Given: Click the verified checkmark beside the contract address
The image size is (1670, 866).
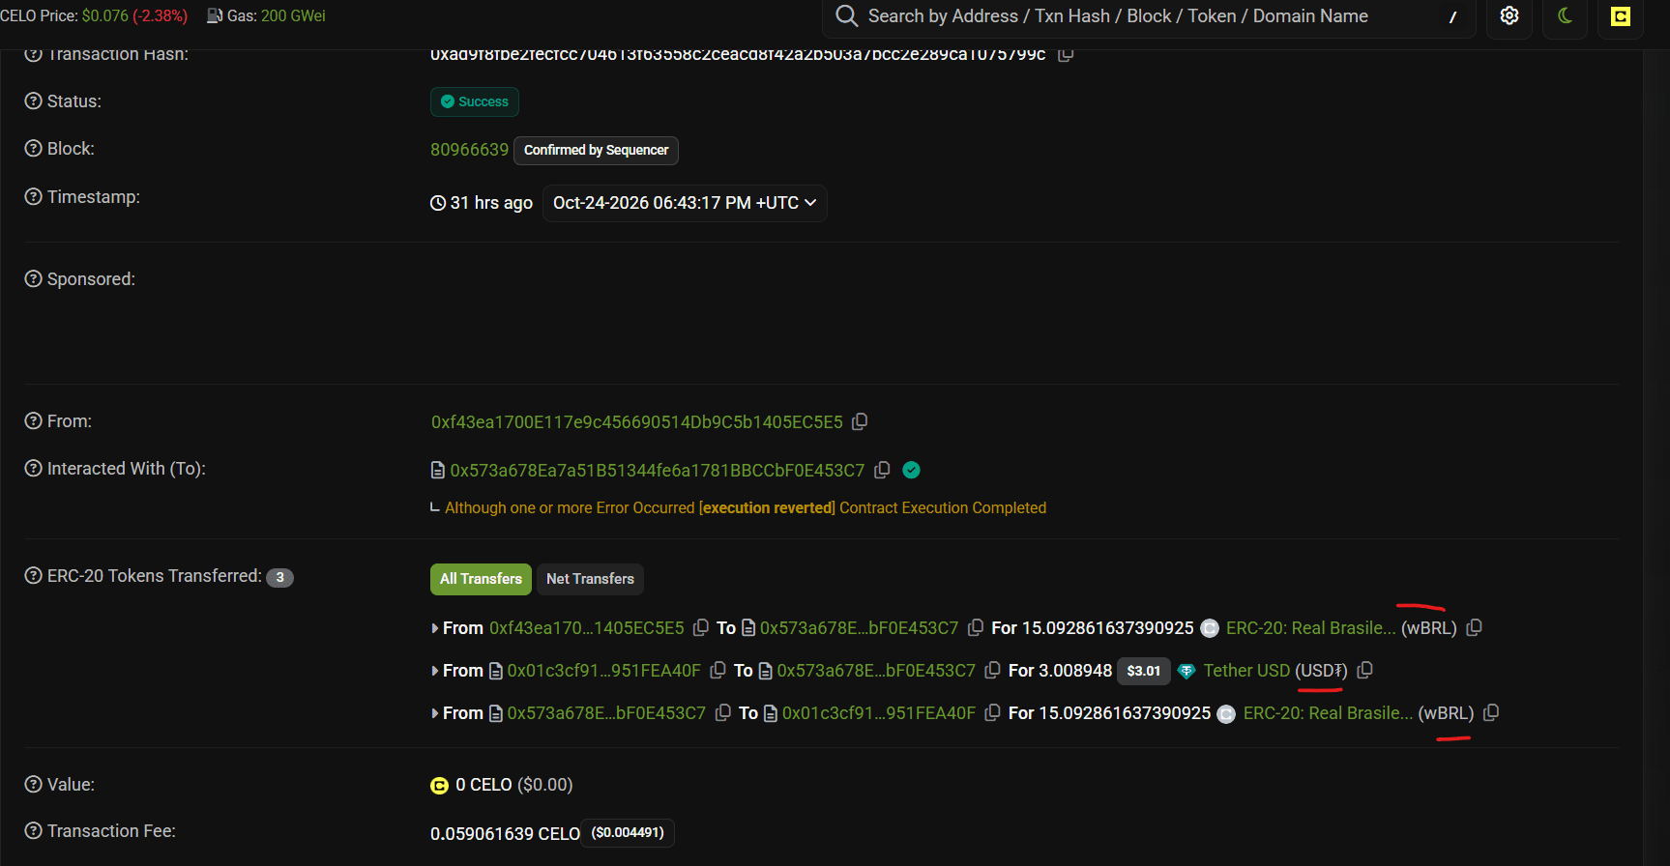Looking at the screenshot, I should tap(911, 470).
